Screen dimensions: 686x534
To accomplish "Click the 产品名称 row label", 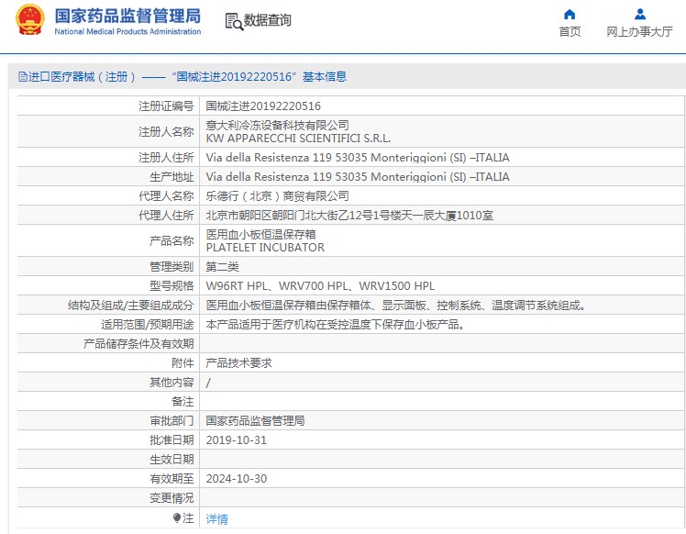I will pyautogui.click(x=171, y=240).
